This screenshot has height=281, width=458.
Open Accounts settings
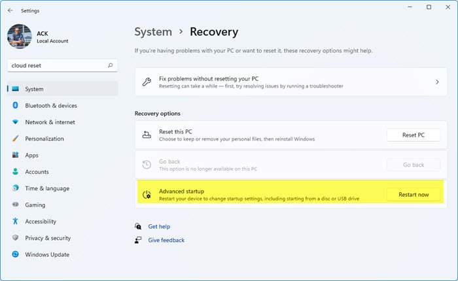[x=37, y=172]
